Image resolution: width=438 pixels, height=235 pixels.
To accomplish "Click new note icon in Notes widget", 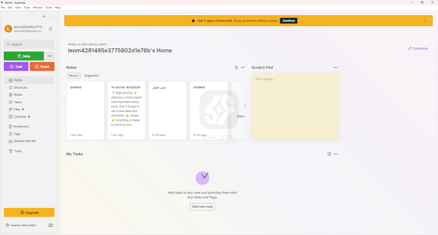I will coord(236,67).
